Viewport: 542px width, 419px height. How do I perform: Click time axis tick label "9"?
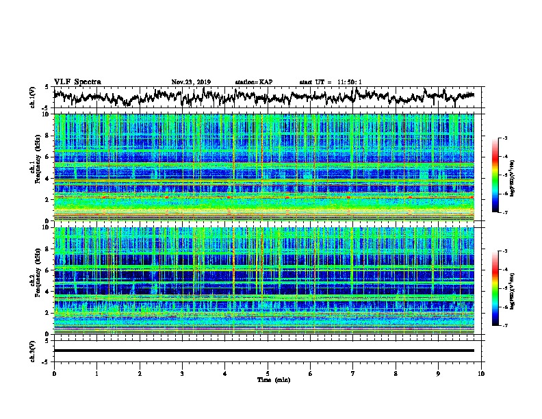click(438, 374)
